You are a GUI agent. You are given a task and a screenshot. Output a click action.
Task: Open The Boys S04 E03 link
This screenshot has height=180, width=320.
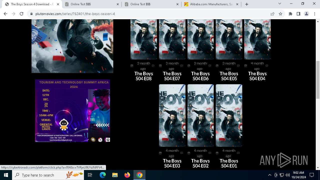point(172,163)
